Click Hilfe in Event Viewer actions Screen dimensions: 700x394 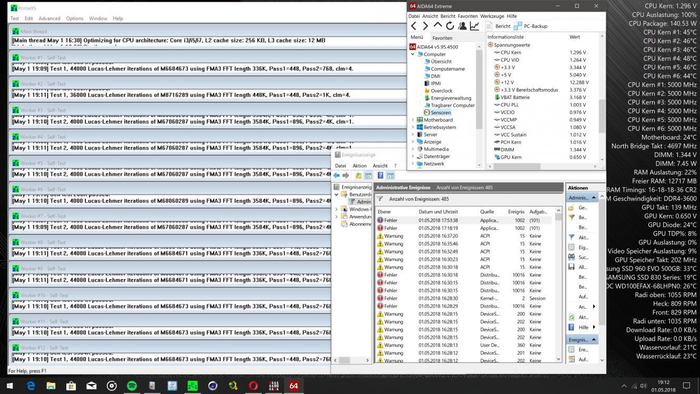tap(583, 327)
